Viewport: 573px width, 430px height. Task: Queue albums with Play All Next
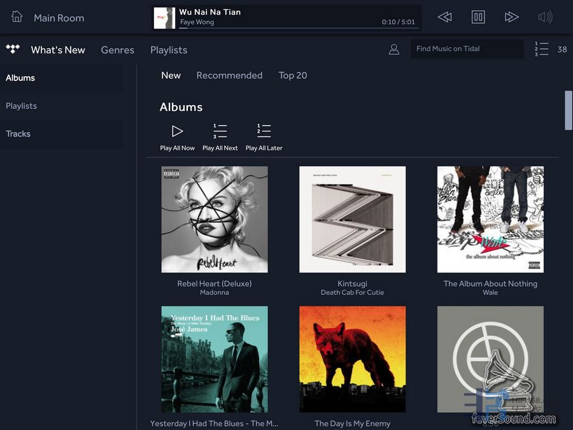pyautogui.click(x=220, y=137)
